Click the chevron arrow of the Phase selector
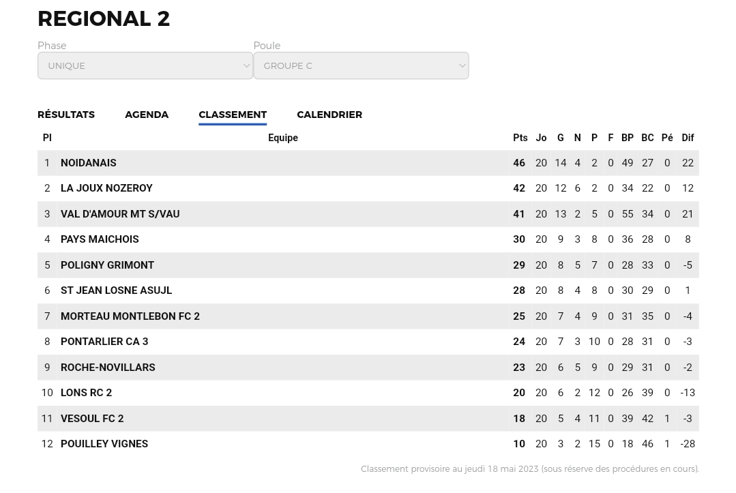Viewport: 736px width, 493px height. pyautogui.click(x=246, y=65)
